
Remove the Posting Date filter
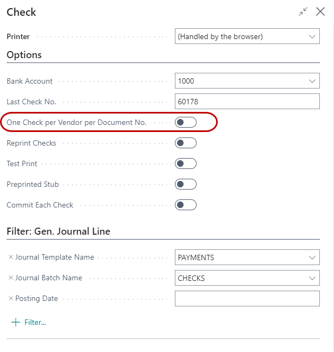[10, 299]
